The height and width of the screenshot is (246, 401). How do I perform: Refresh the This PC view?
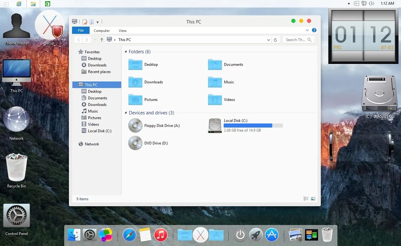click(x=275, y=40)
